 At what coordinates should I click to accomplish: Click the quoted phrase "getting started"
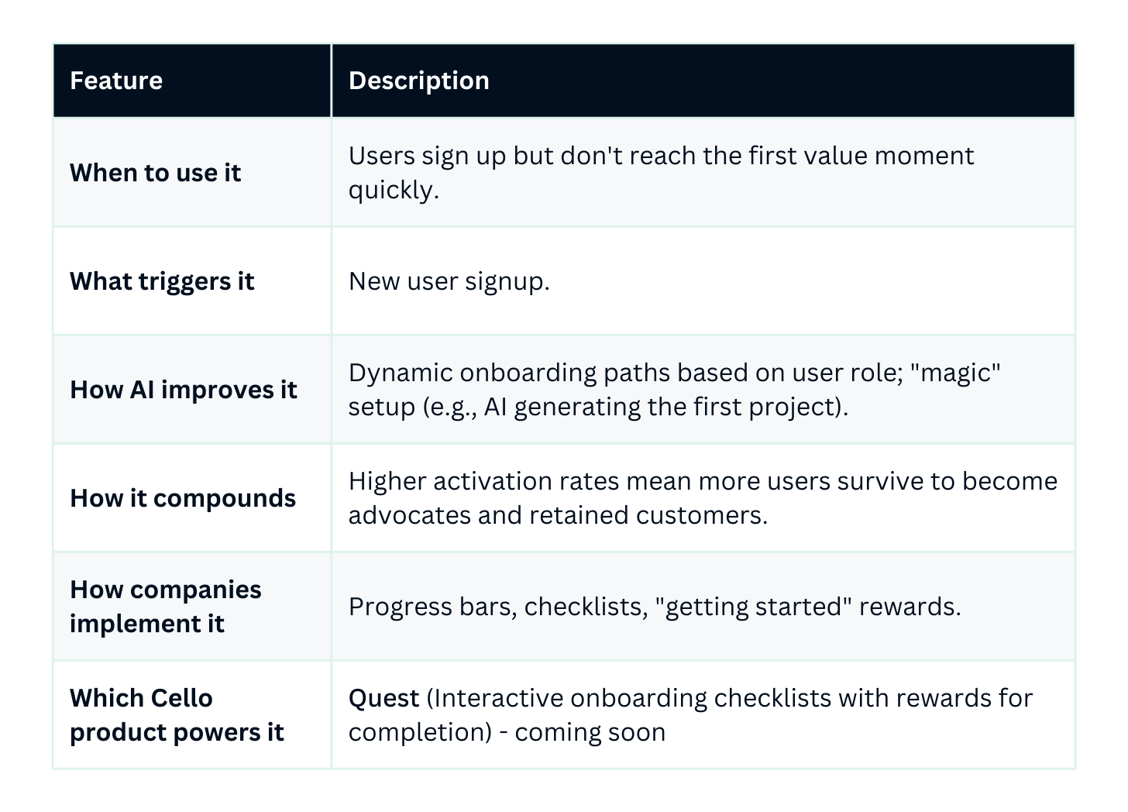pos(752,607)
